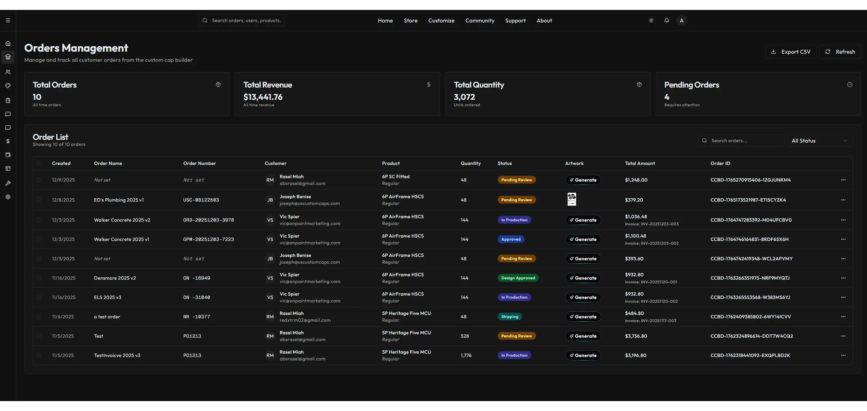
Task: Open the Customize nav item
Action: pyautogui.click(x=441, y=20)
